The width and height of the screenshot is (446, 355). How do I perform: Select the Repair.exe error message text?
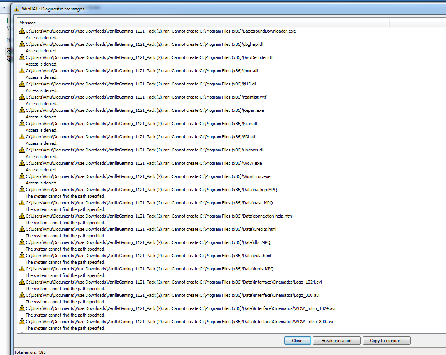145,110
